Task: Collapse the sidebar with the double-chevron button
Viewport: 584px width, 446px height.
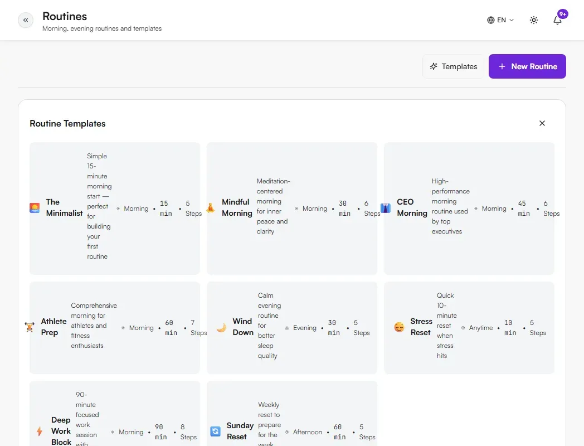Action: tap(26, 20)
